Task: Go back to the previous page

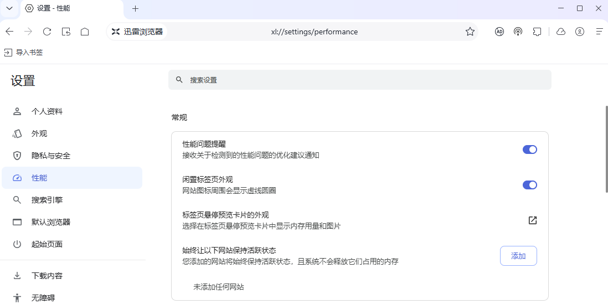Action: [10, 32]
